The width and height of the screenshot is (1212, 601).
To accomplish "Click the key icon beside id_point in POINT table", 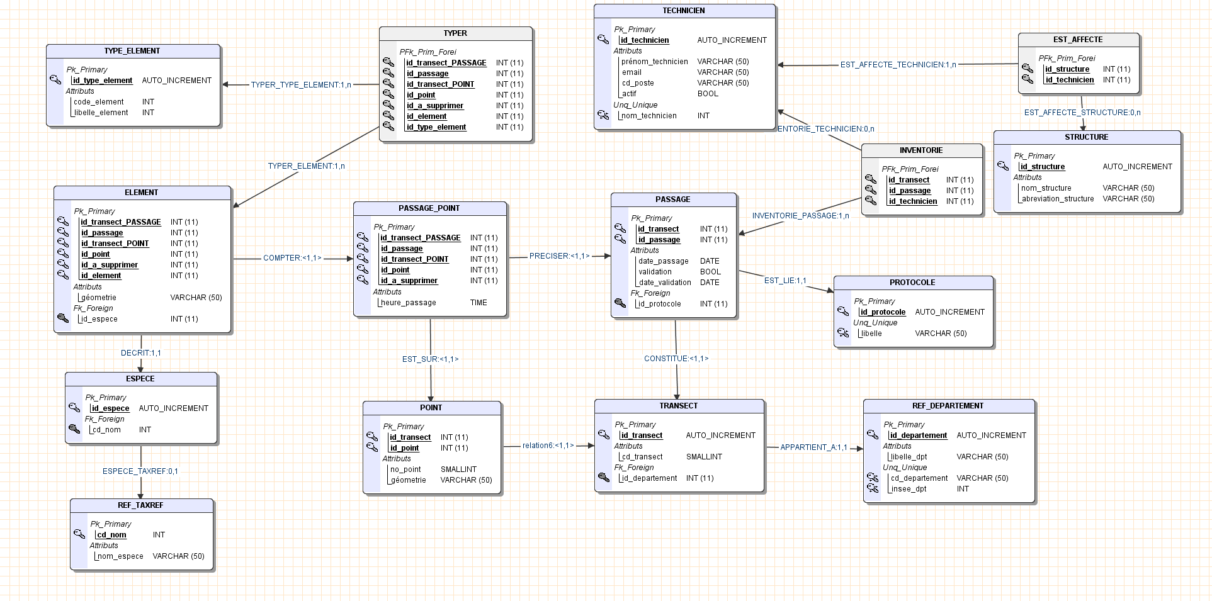I will [x=372, y=447].
